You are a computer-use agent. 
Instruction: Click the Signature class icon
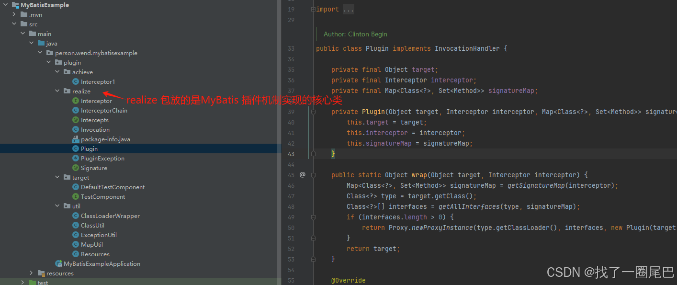(x=76, y=168)
